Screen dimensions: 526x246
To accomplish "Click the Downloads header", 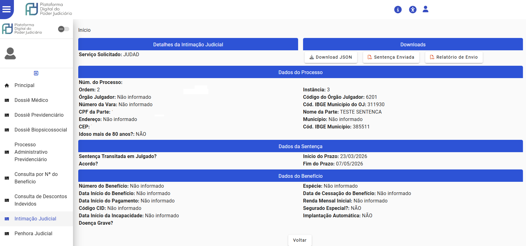I will point(413,44).
